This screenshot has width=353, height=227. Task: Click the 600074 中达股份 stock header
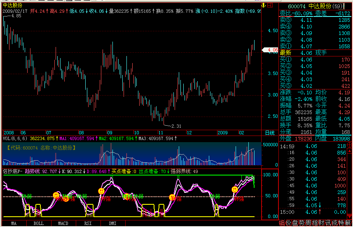314,6
